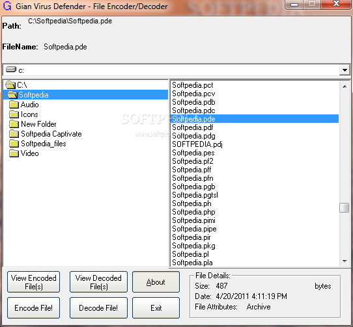
Task: Click the Gian Virus Defender app icon
Action: (x=7, y=6)
